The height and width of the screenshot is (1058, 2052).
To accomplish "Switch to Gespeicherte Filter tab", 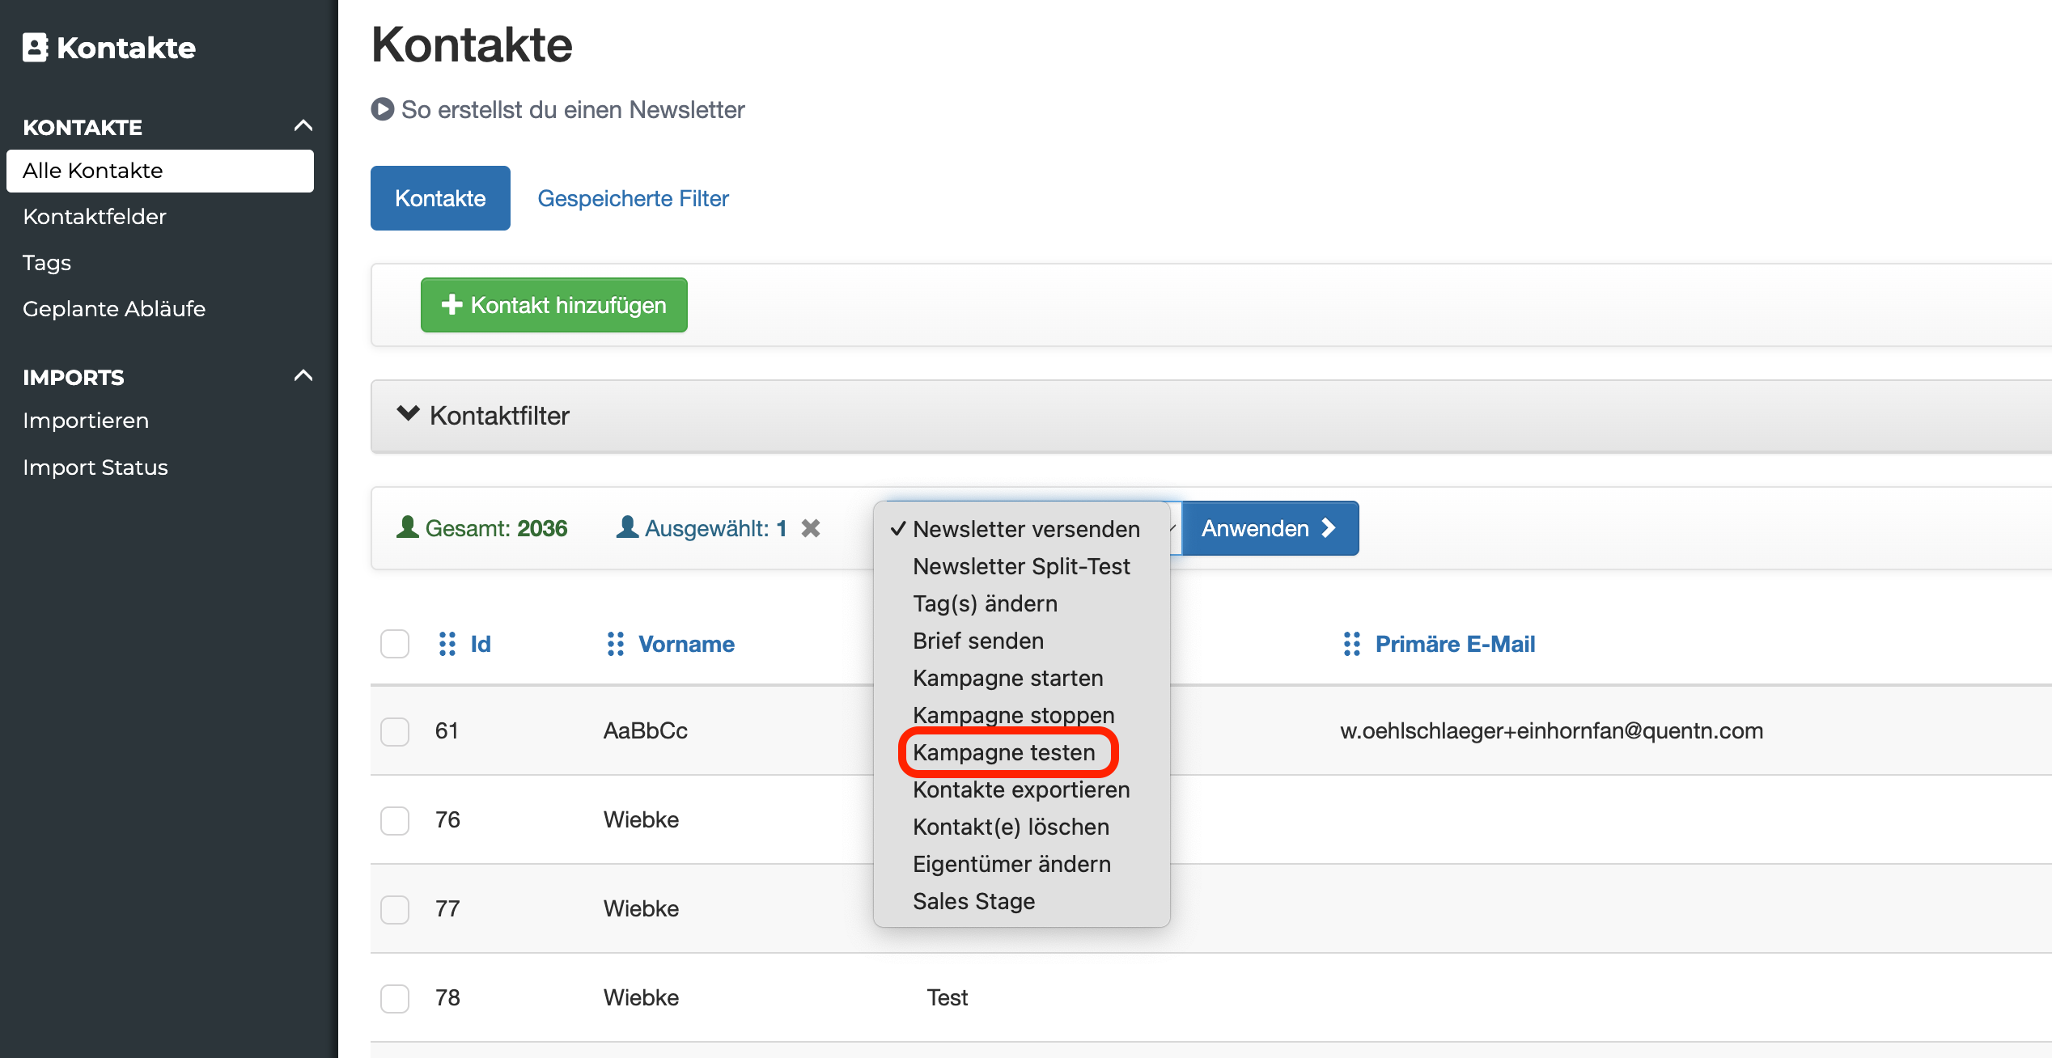I will click(633, 198).
